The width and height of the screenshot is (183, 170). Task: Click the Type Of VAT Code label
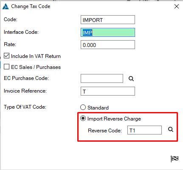coord(25,107)
